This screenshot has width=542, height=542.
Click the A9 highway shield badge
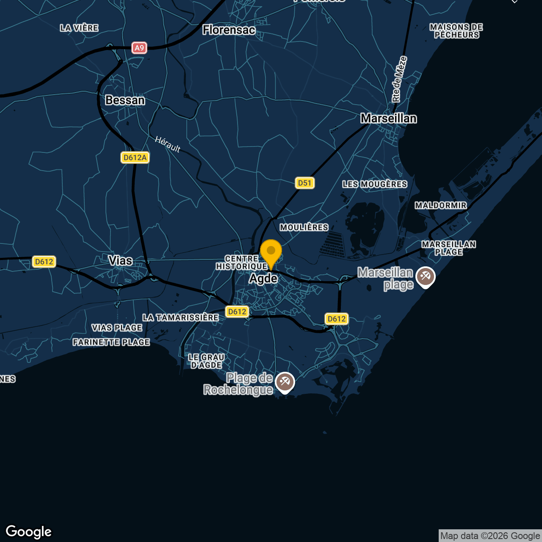point(140,47)
